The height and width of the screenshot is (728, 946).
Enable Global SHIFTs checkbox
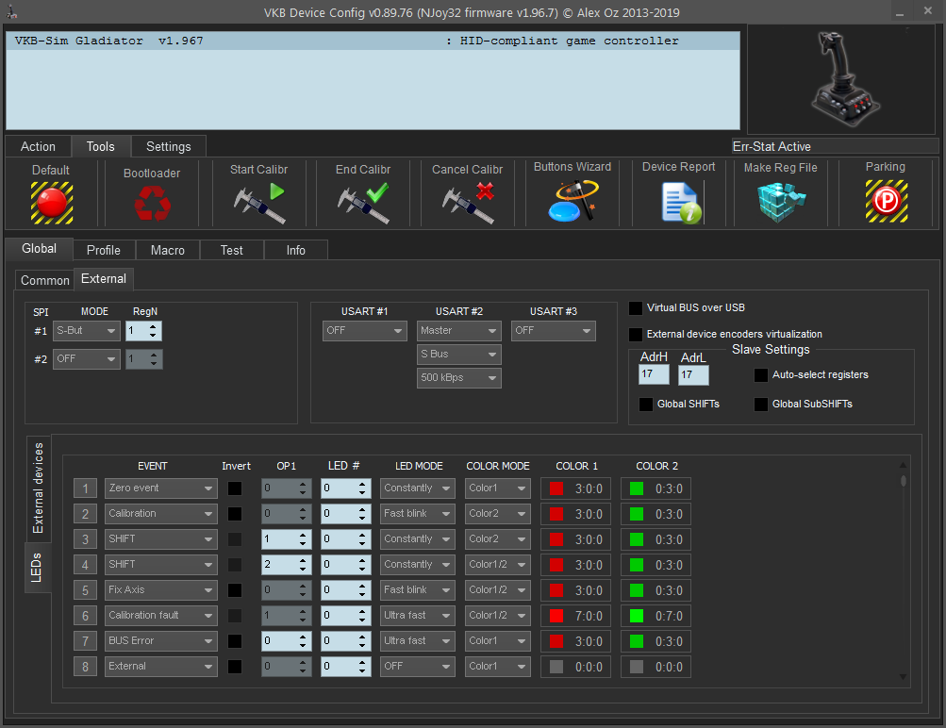click(x=646, y=405)
